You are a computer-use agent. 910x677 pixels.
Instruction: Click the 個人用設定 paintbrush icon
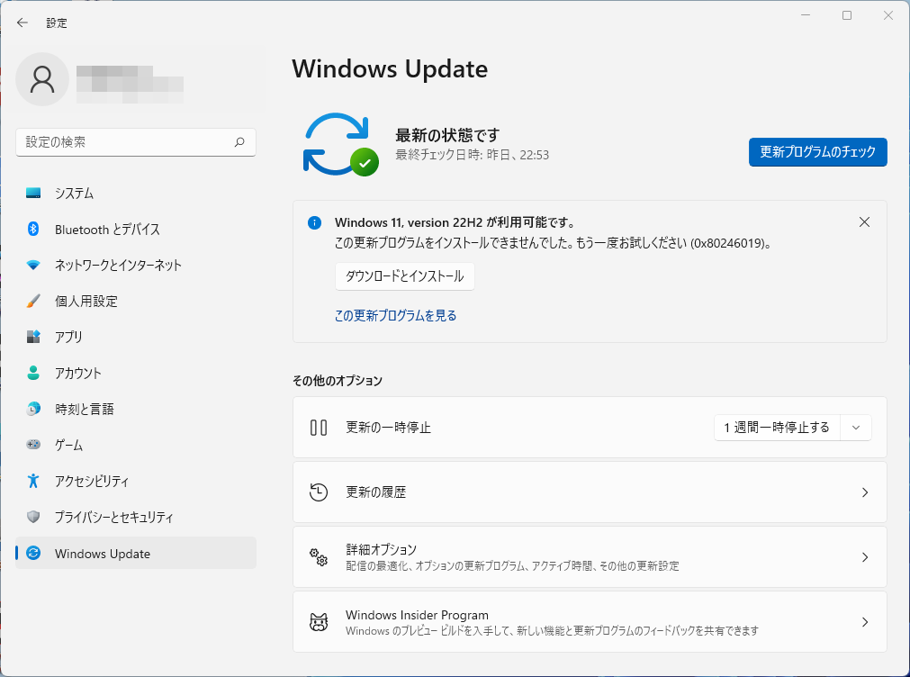(x=33, y=301)
